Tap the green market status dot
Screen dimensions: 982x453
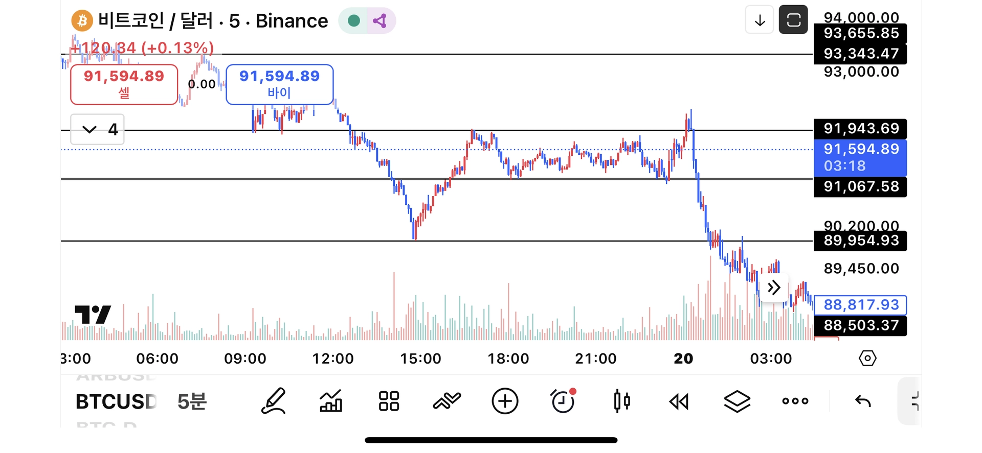(353, 21)
